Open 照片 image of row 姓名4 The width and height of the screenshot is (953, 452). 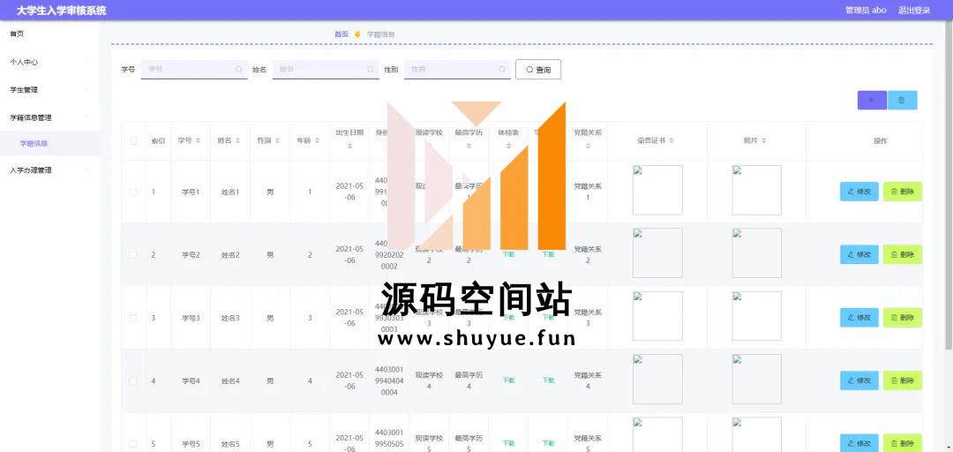pos(757,379)
